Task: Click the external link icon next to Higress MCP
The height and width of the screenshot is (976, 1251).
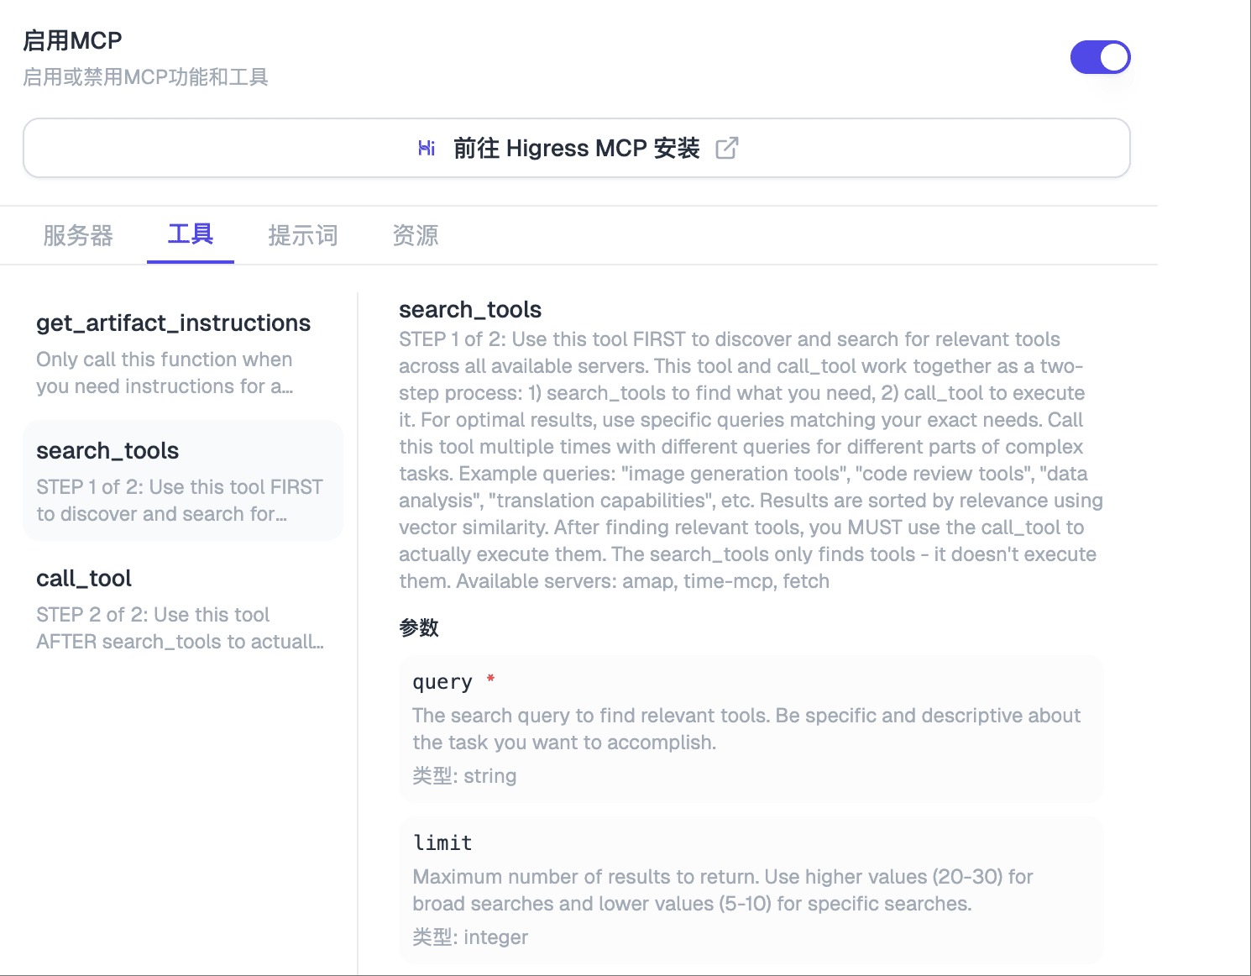Action: click(726, 148)
